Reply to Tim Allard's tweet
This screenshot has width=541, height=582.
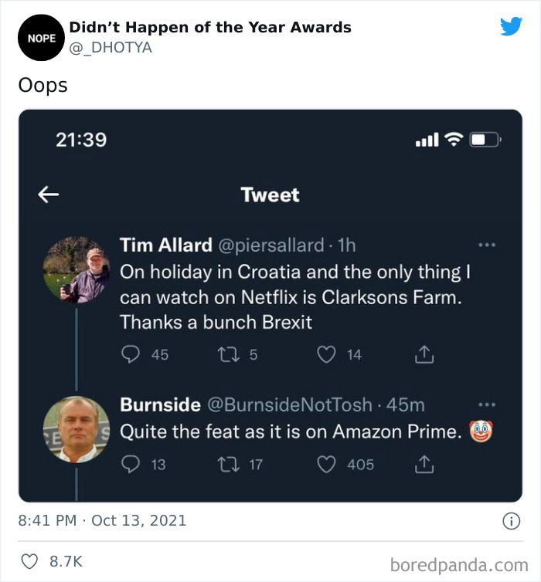coord(129,354)
